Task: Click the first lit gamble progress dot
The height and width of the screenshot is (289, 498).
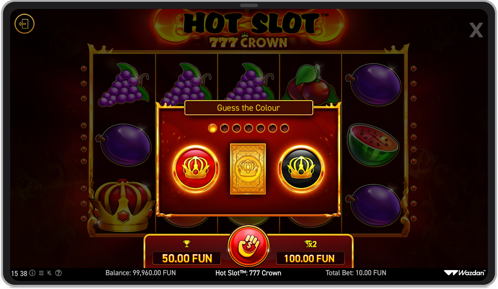Action: pos(212,128)
